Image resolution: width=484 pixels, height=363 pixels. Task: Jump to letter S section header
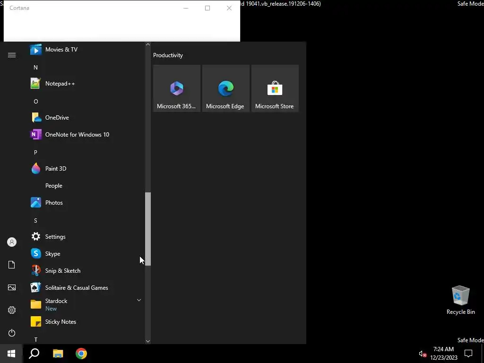click(35, 220)
